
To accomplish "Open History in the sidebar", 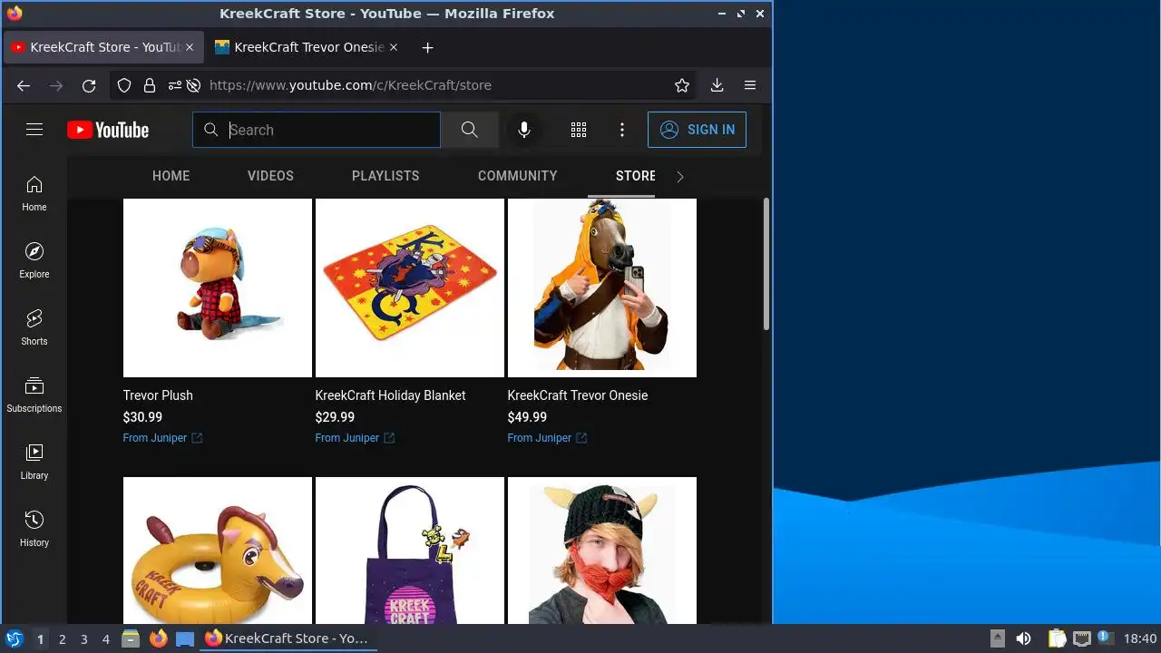I will (x=34, y=530).
